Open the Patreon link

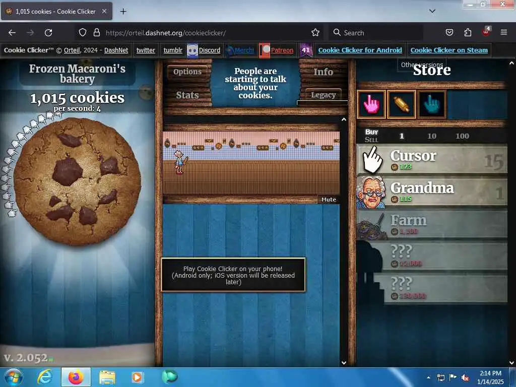(x=282, y=50)
